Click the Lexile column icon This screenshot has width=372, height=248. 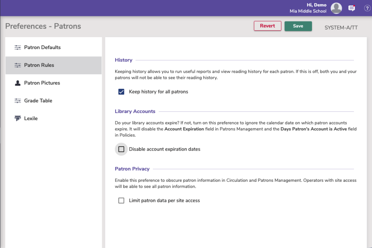tap(17, 119)
